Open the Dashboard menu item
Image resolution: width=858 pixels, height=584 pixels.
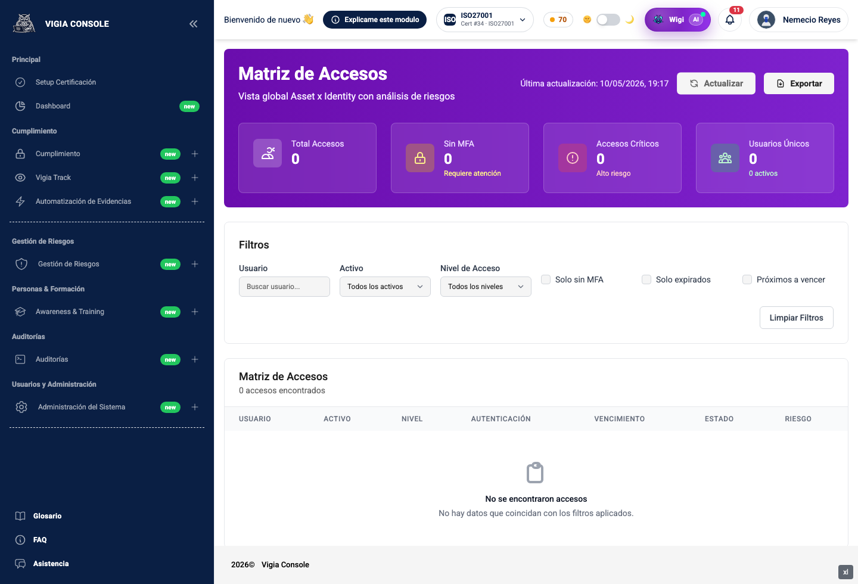click(x=107, y=106)
